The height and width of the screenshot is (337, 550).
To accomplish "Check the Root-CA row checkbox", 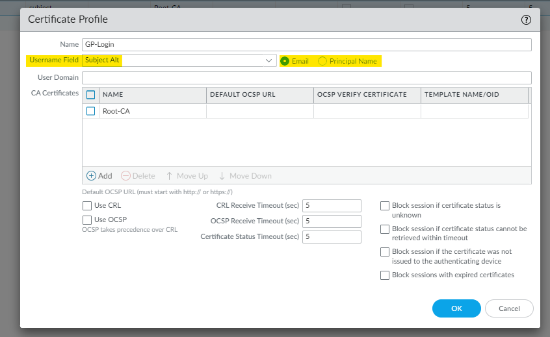I will 91,111.
